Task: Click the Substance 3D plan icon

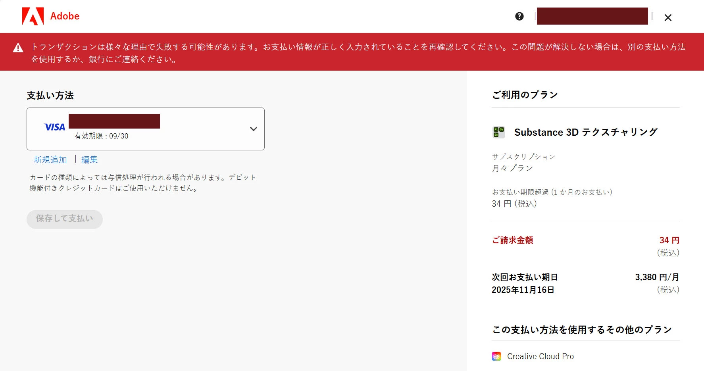Action: coord(499,132)
